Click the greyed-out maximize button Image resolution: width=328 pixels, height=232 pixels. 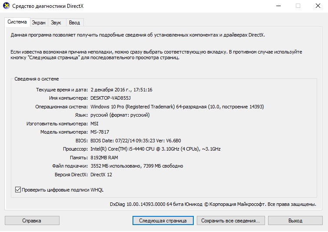click(298, 6)
